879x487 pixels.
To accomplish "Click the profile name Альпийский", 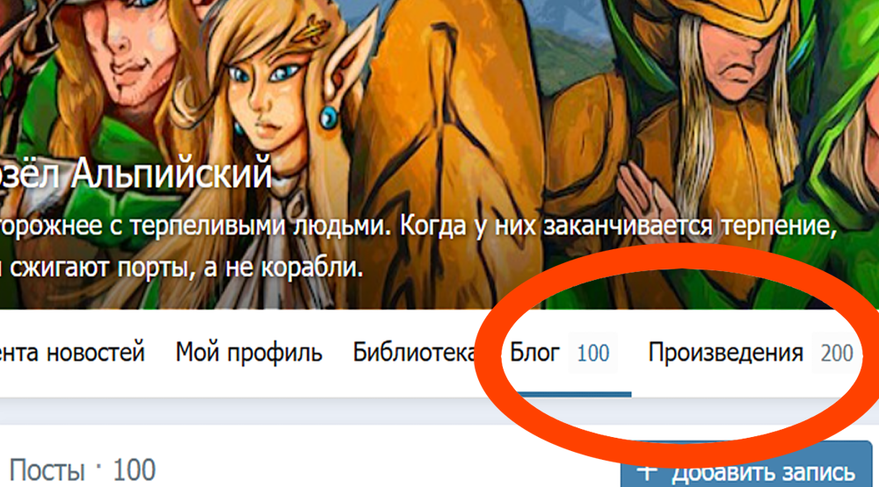I will tap(171, 173).
